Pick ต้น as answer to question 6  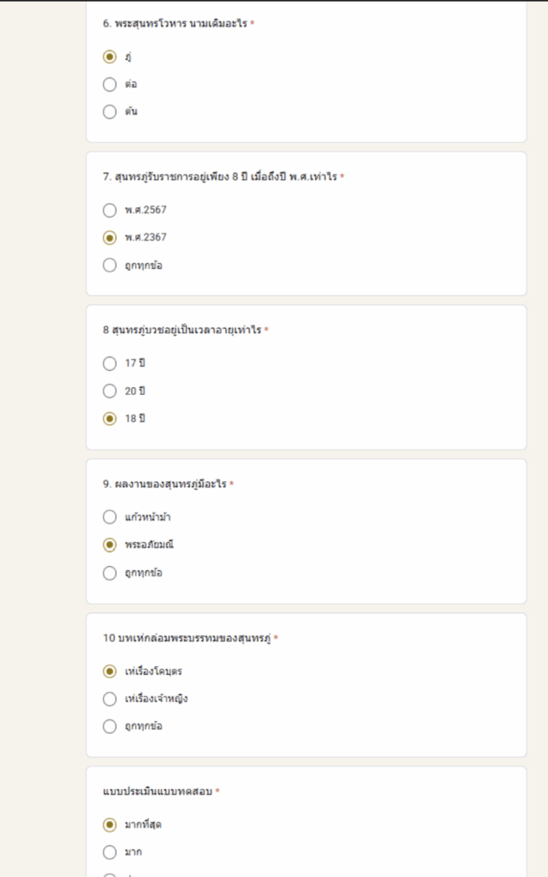tap(110, 112)
